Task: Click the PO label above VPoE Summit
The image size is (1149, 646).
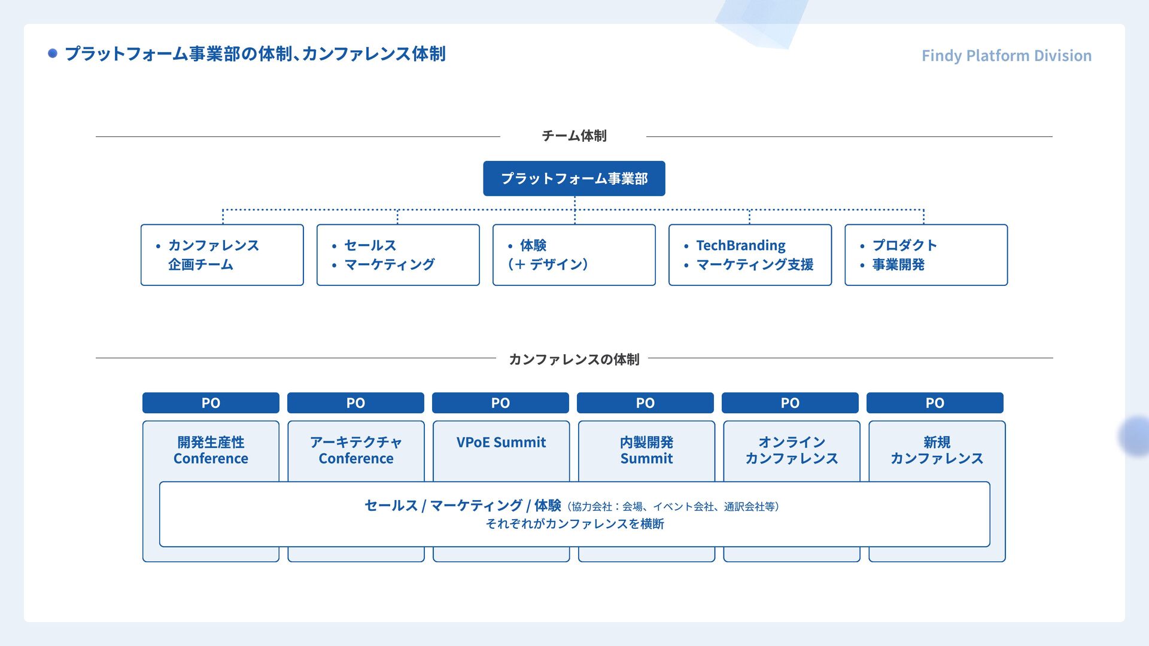Action: click(x=500, y=403)
